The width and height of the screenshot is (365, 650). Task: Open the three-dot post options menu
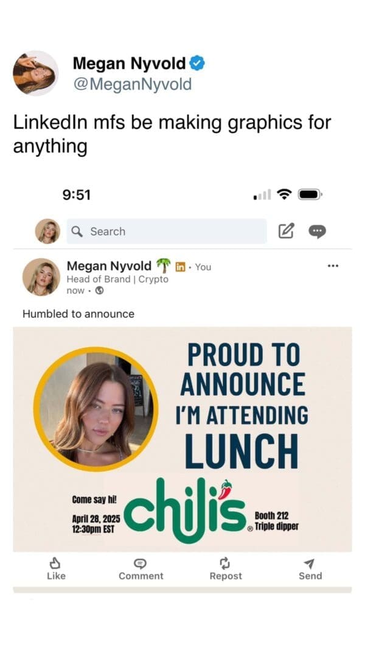coord(333,266)
